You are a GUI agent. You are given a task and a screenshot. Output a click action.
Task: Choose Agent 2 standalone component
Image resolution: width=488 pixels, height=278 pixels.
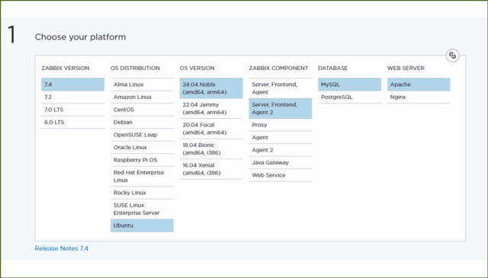281,150
